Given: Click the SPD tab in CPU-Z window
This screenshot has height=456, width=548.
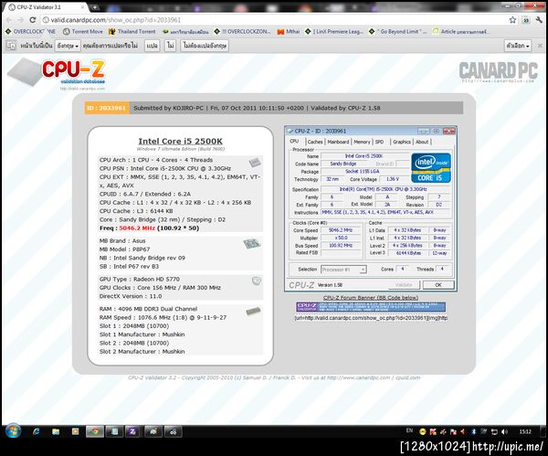Looking at the screenshot, I should (x=379, y=142).
